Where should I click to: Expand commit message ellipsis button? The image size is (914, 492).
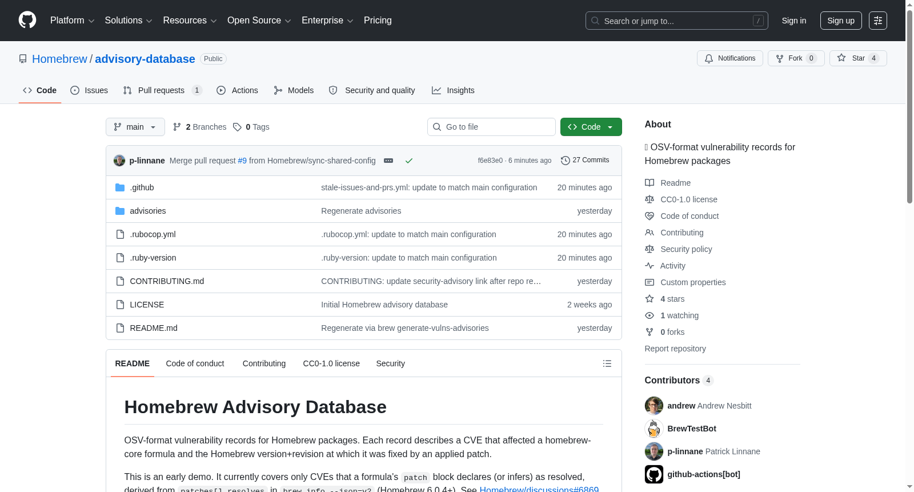[388, 161]
